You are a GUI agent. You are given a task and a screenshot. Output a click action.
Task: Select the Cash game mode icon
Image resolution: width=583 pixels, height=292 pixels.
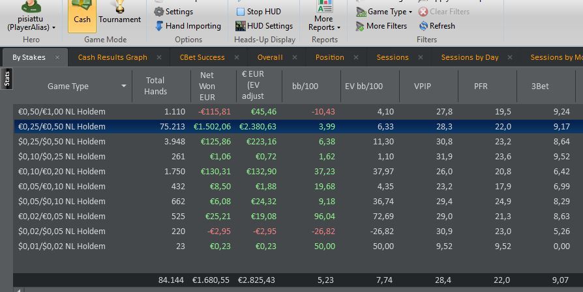(82, 7)
